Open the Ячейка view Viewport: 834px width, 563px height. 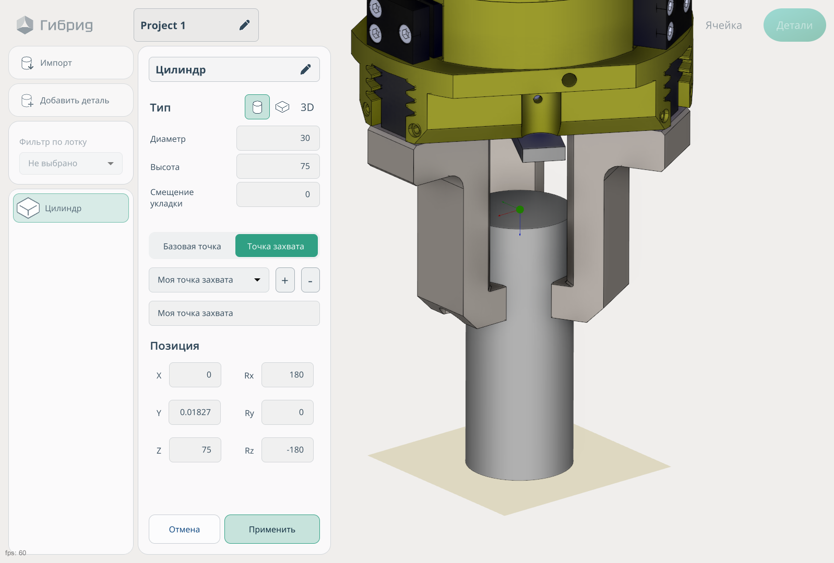point(723,25)
